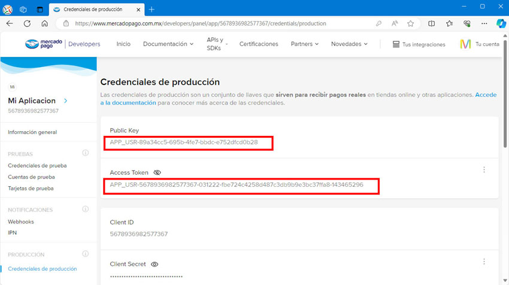Click the vertical scrollbar thumb

tap(505, 93)
